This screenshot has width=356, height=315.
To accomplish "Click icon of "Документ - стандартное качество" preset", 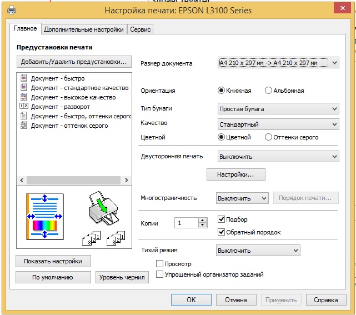I will [x=24, y=87].
